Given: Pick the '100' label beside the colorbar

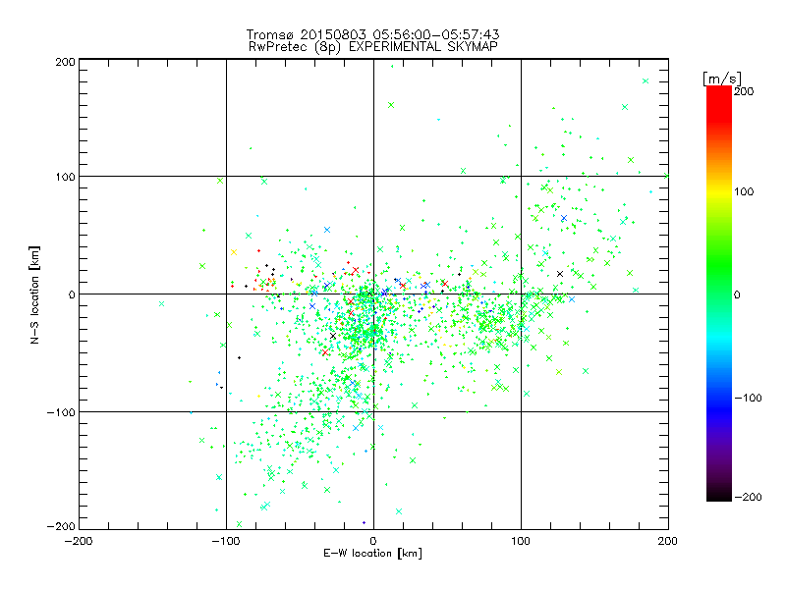Looking at the screenshot, I should pyautogui.click(x=744, y=191).
